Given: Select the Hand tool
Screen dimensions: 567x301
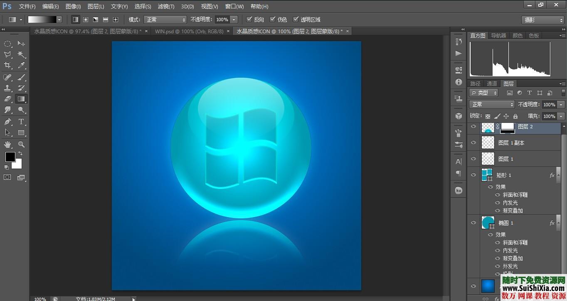Looking at the screenshot, I should coord(7,144).
